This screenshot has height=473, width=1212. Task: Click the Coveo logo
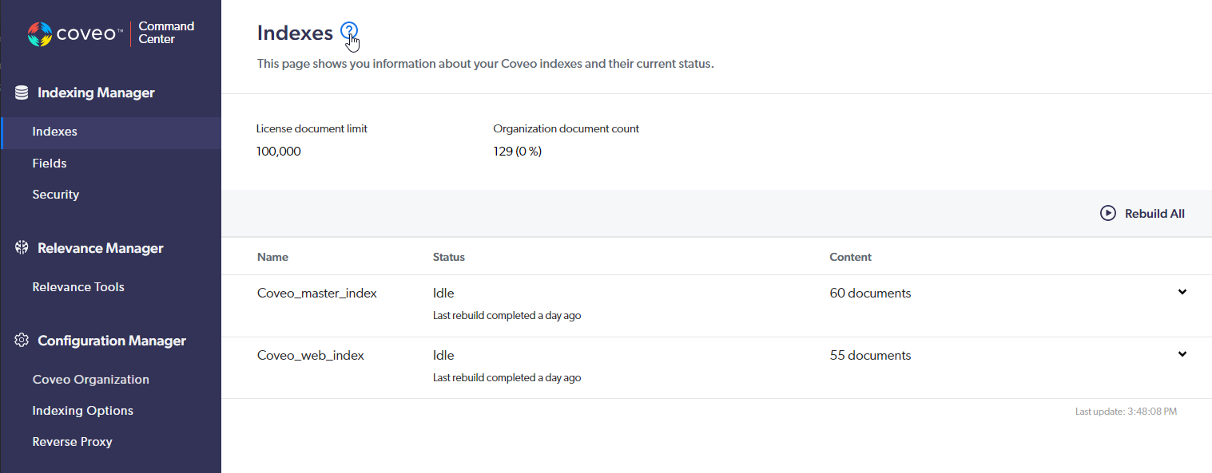point(75,34)
